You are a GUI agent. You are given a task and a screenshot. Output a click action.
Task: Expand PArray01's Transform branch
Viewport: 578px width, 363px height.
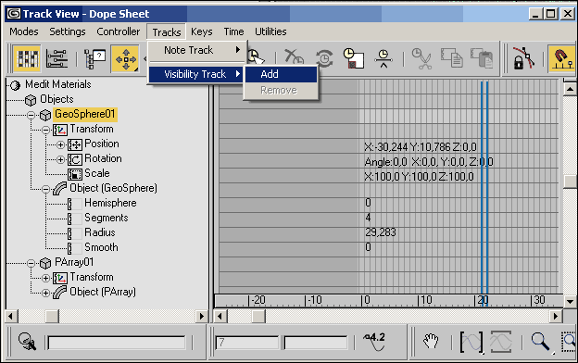click(x=45, y=278)
